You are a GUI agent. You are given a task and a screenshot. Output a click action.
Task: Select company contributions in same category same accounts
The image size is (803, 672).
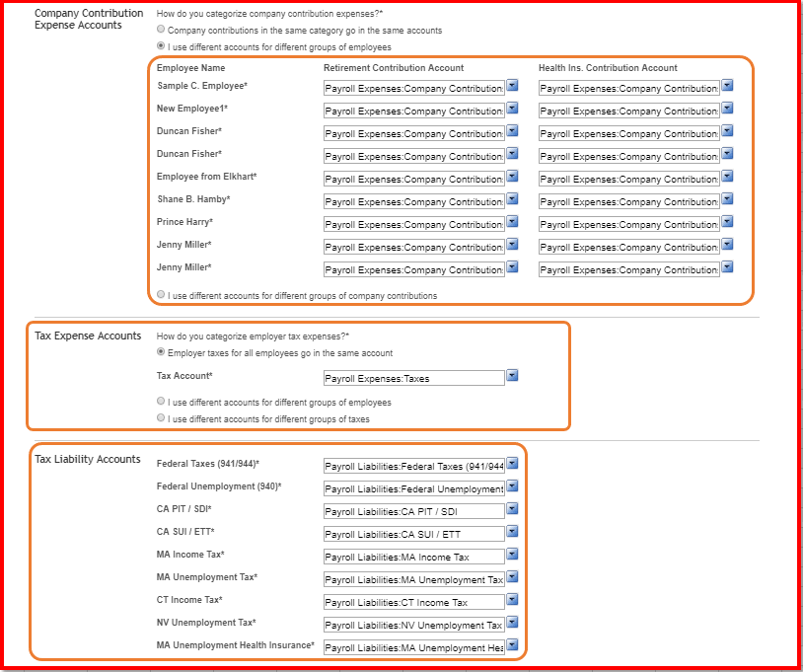point(159,30)
